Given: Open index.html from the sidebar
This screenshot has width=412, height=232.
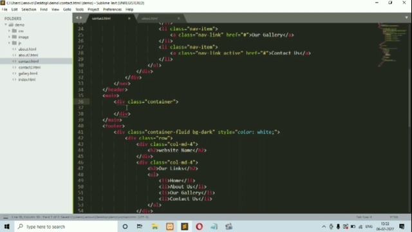Looking at the screenshot, I should click(x=27, y=79).
